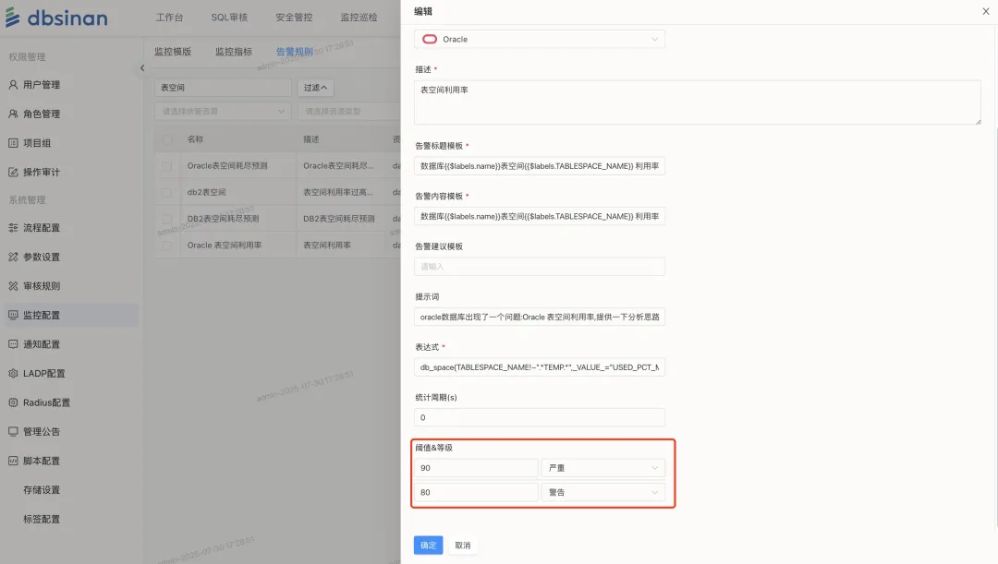The height and width of the screenshot is (564, 998).
Task: Close the 编辑 panel with X
Action: point(985,11)
